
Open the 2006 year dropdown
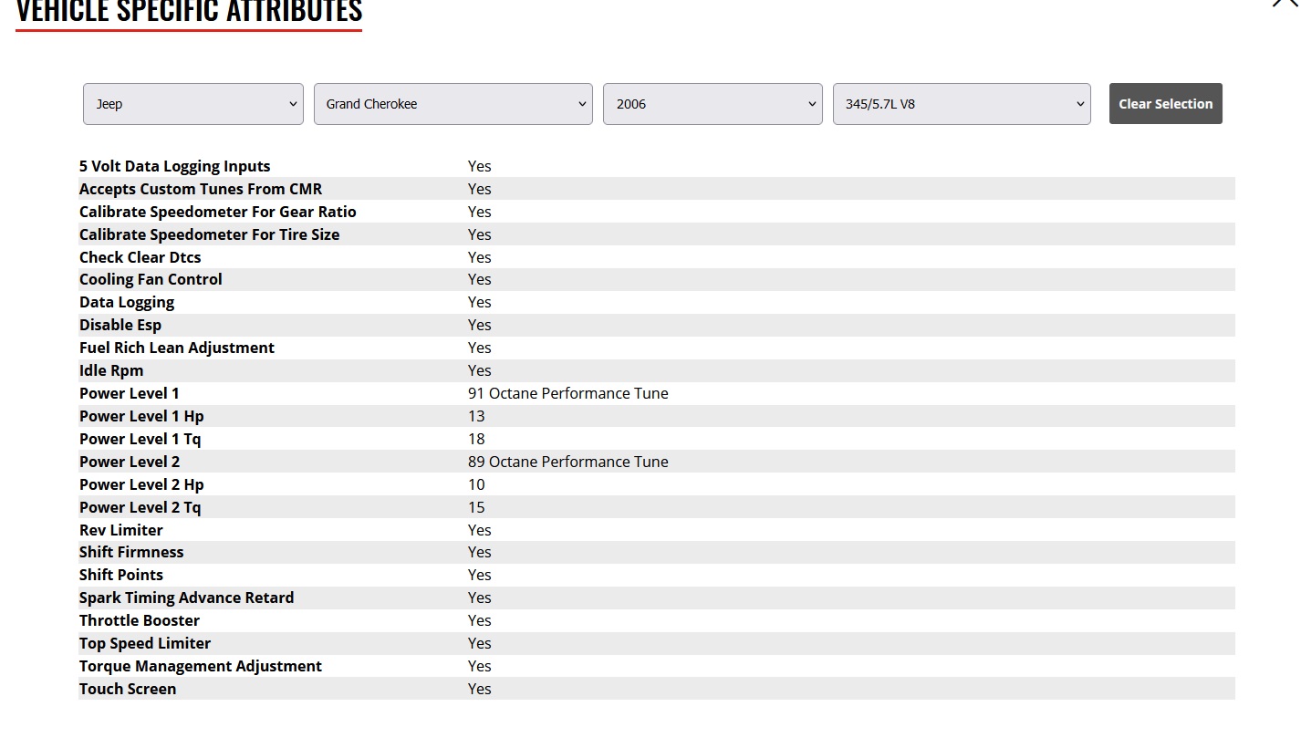(713, 104)
